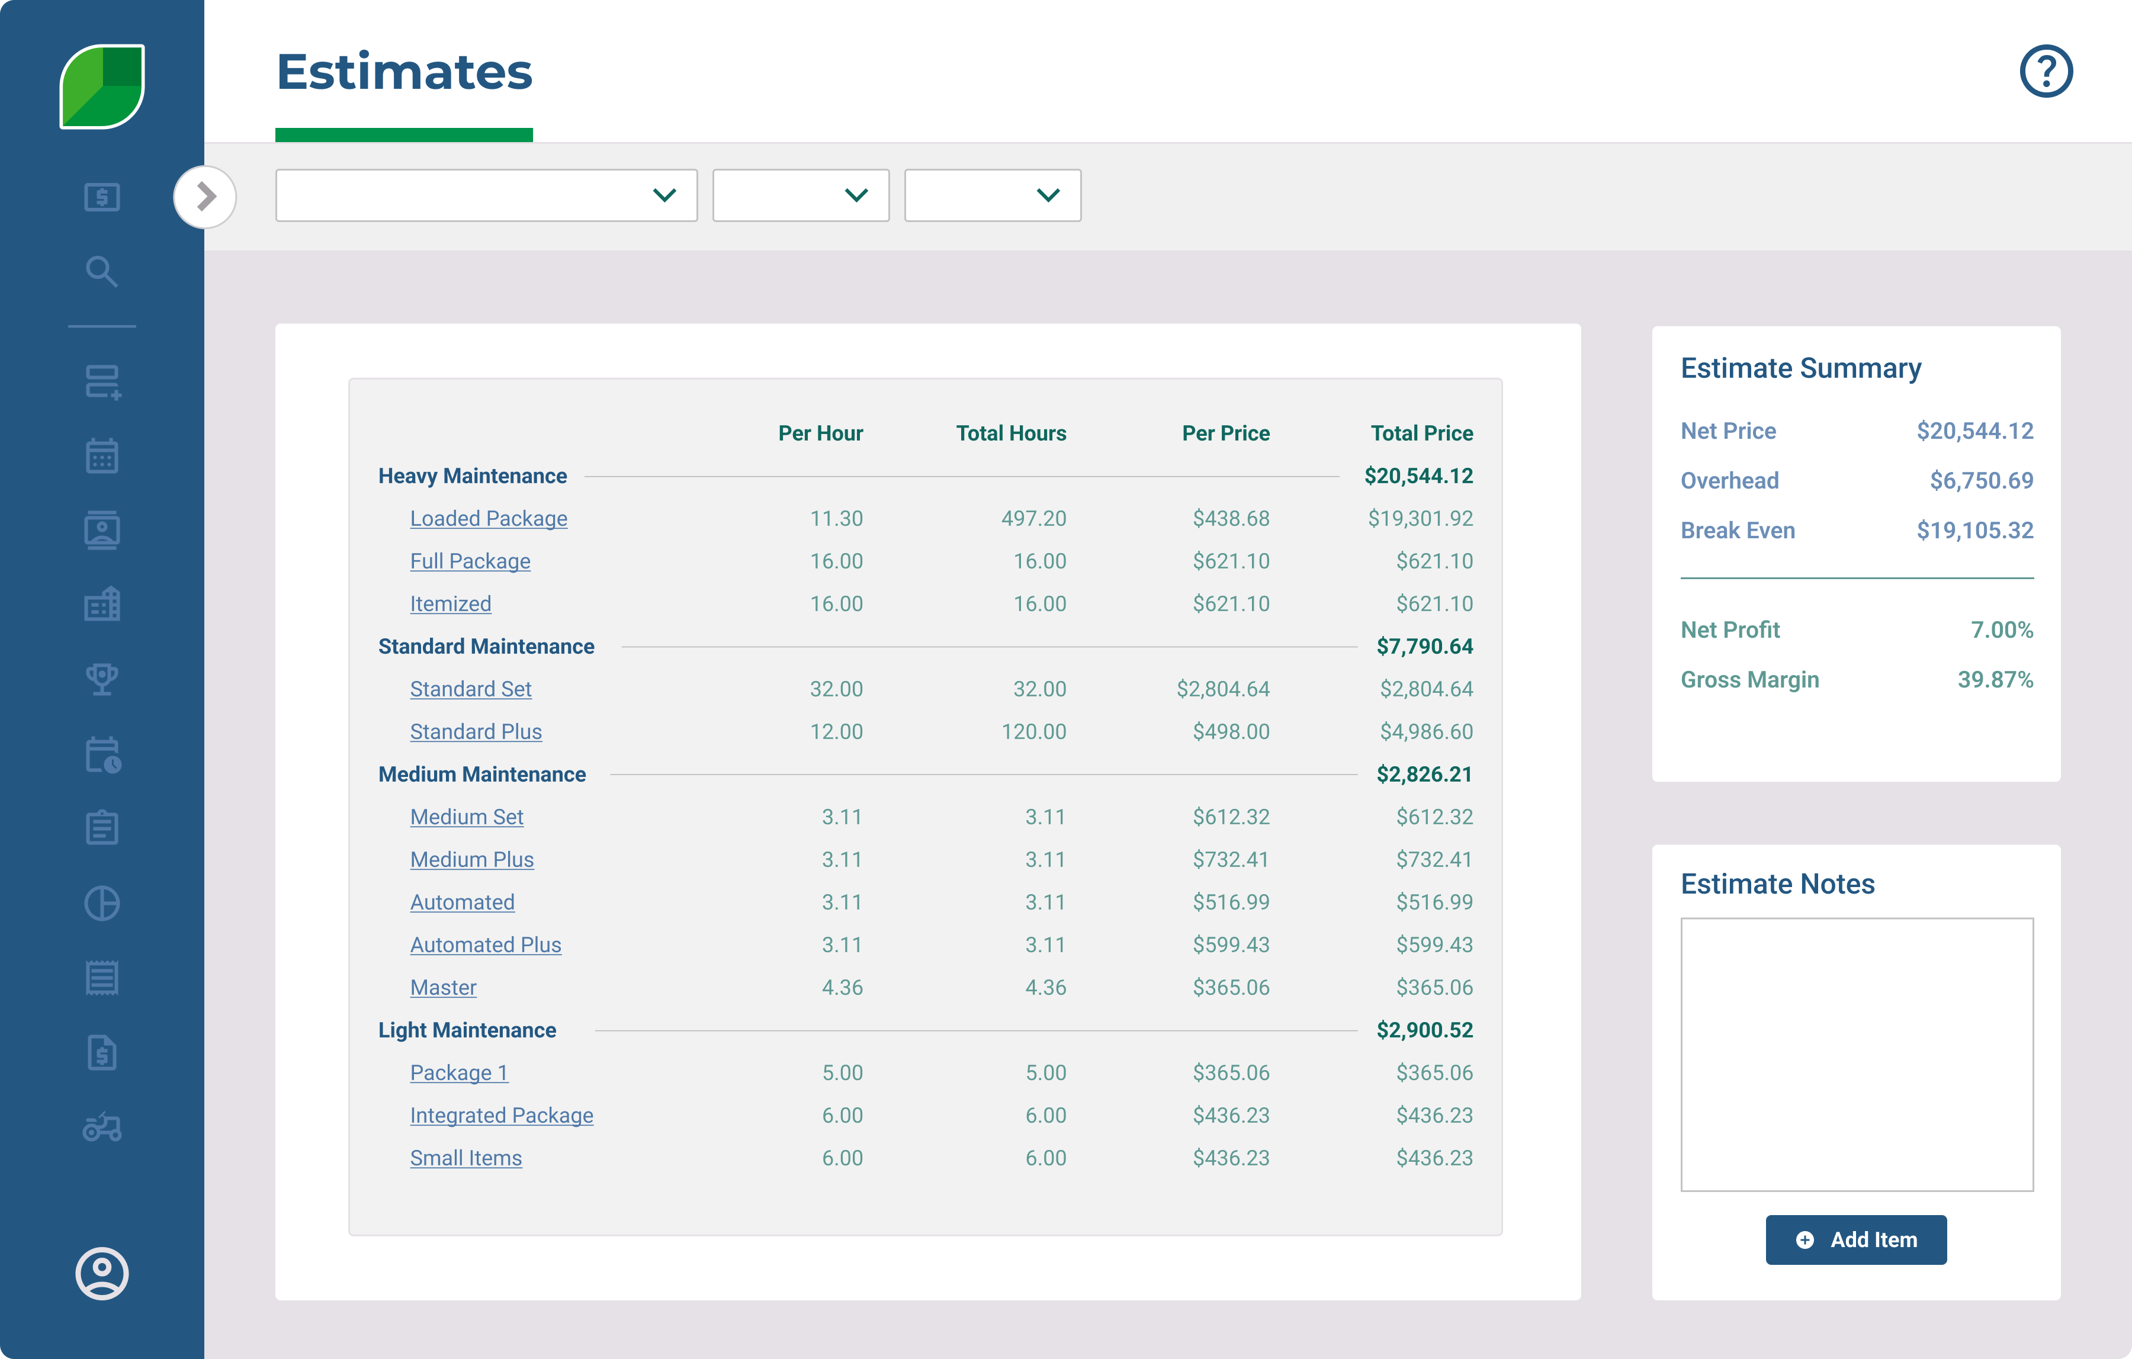
Task: Select the trophy achievements icon
Action: point(102,678)
